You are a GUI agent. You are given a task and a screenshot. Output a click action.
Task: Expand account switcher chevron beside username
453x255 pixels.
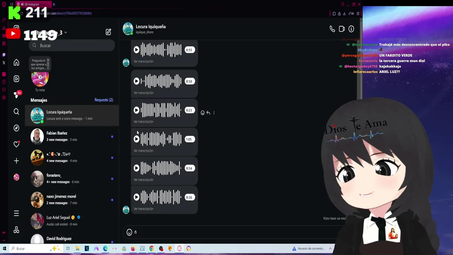point(65,33)
